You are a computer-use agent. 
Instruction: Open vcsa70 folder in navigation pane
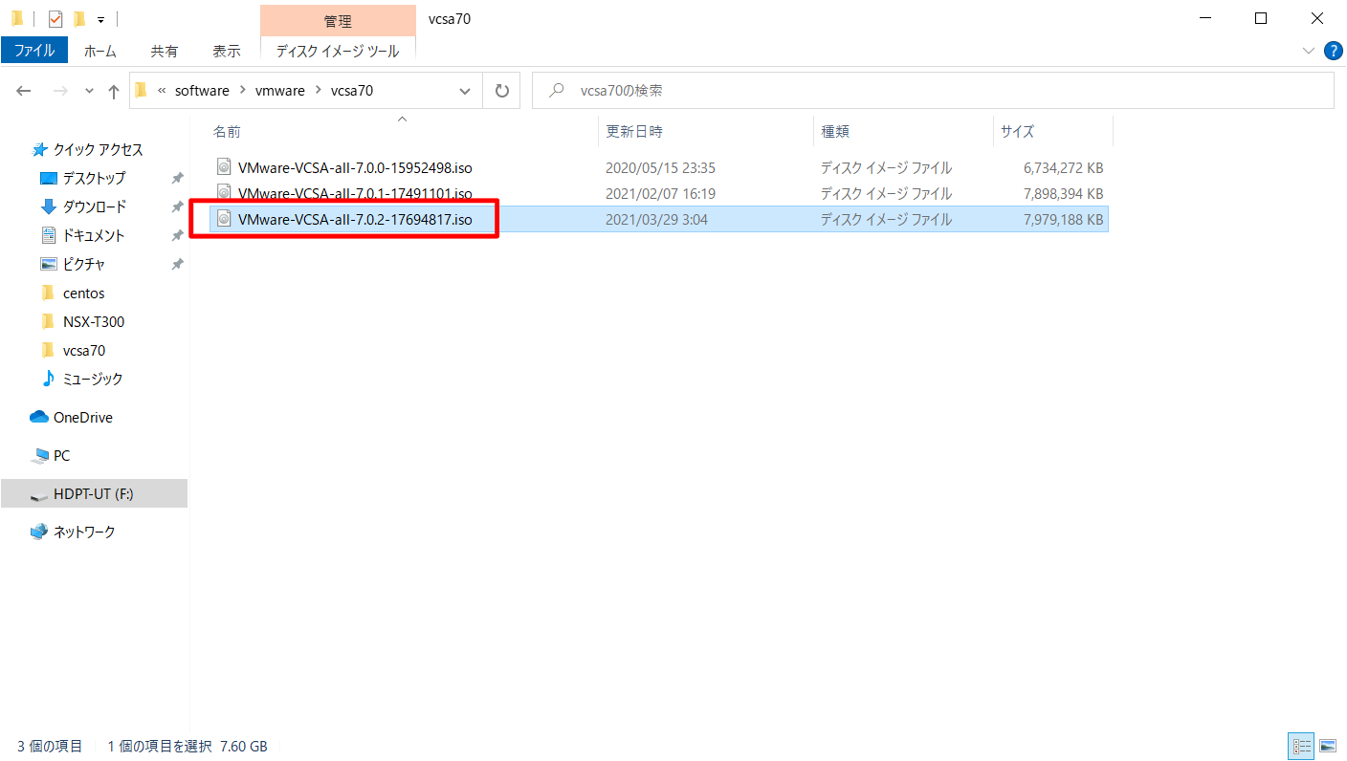tap(83, 350)
